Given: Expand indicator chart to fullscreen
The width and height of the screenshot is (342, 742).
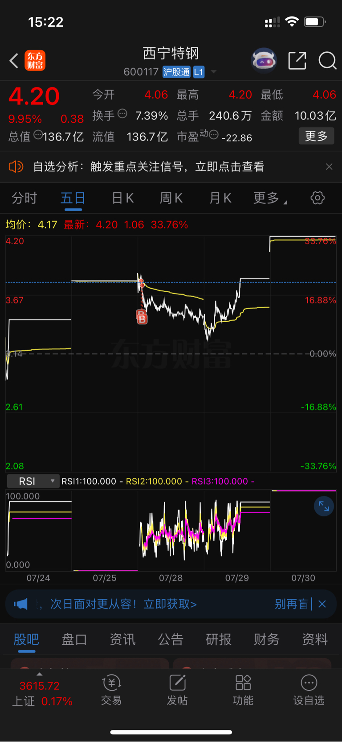Looking at the screenshot, I should coord(324,506).
